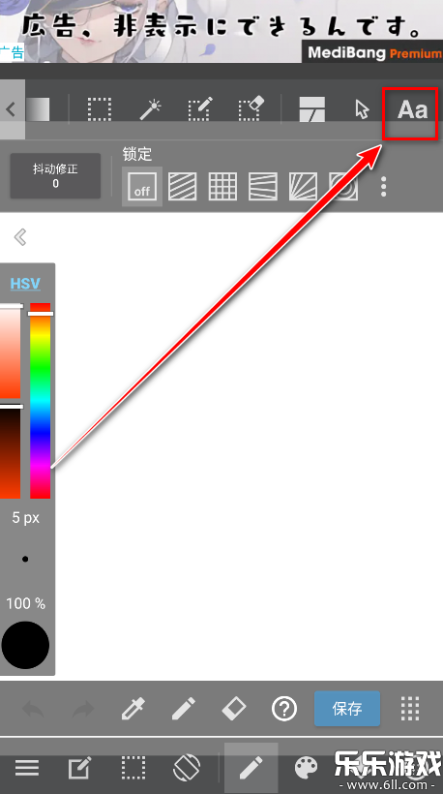
Task: Choose the rectangular selection tool in top toolbar
Action: [99, 109]
